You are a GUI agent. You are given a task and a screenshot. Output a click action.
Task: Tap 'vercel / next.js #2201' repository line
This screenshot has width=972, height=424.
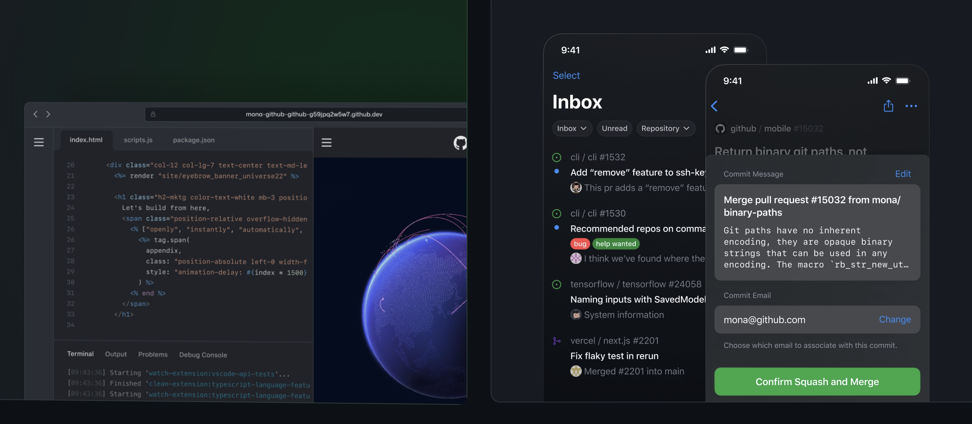click(x=614, y=341)
